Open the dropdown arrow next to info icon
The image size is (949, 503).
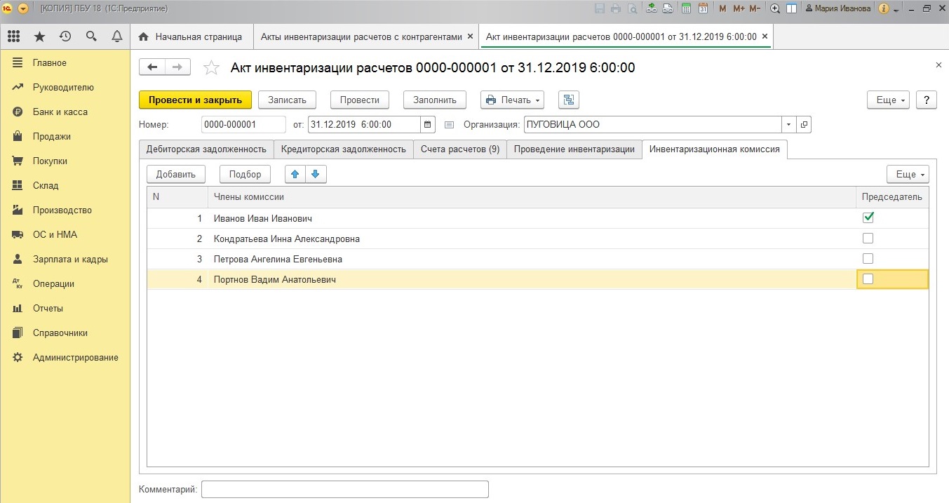tap(896, 9)
